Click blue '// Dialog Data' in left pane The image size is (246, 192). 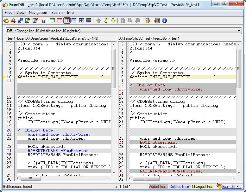(35, 130)
